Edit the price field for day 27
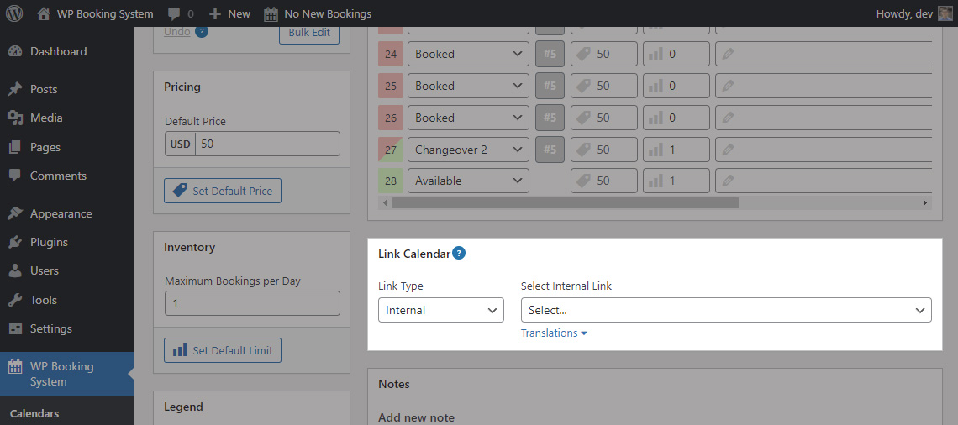Viewport: 958px width, 425px height. click(x=604, y=149)
